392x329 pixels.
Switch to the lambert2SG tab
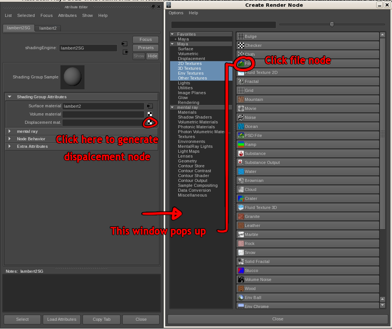click(x=18, y=28)
